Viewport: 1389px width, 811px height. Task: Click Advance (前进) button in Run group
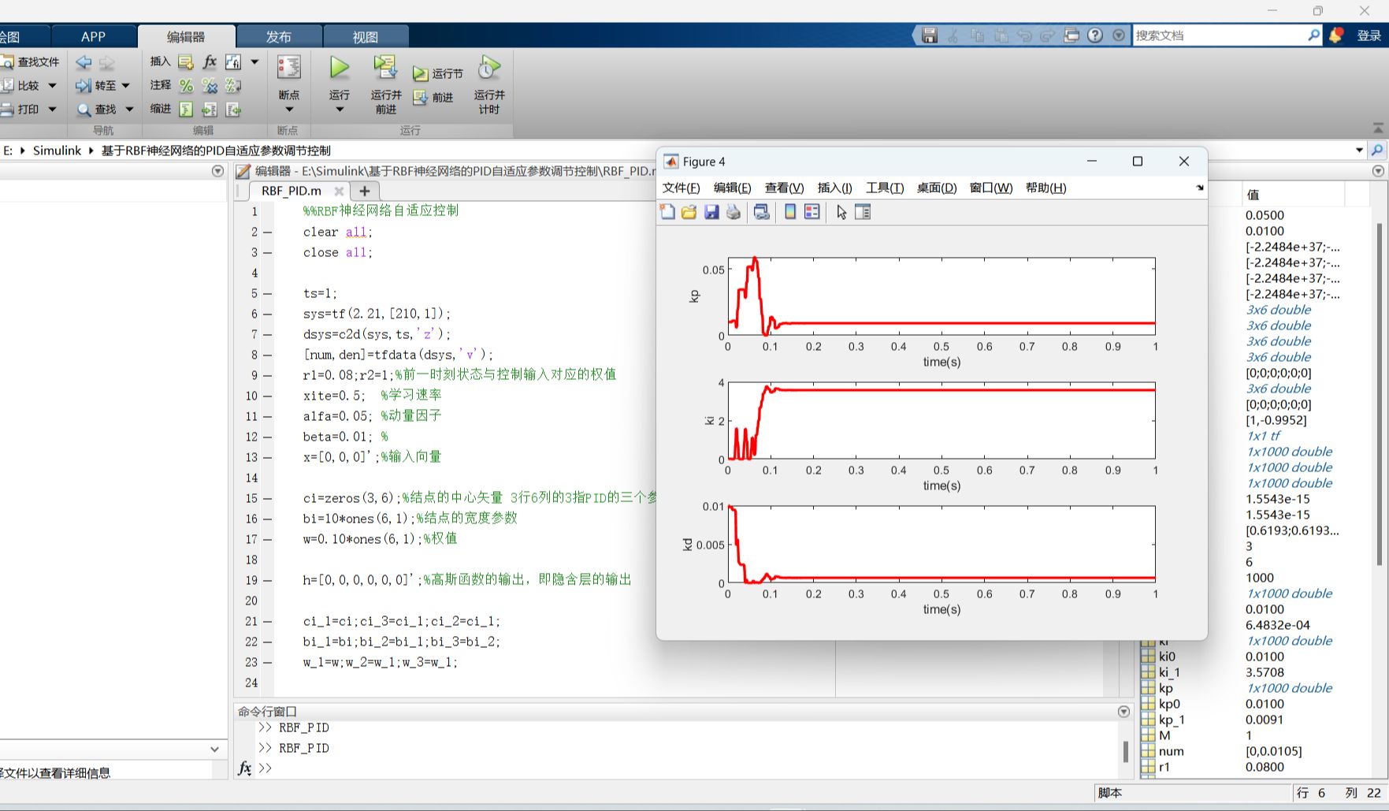pyautogui.click(x=433, y=98)
